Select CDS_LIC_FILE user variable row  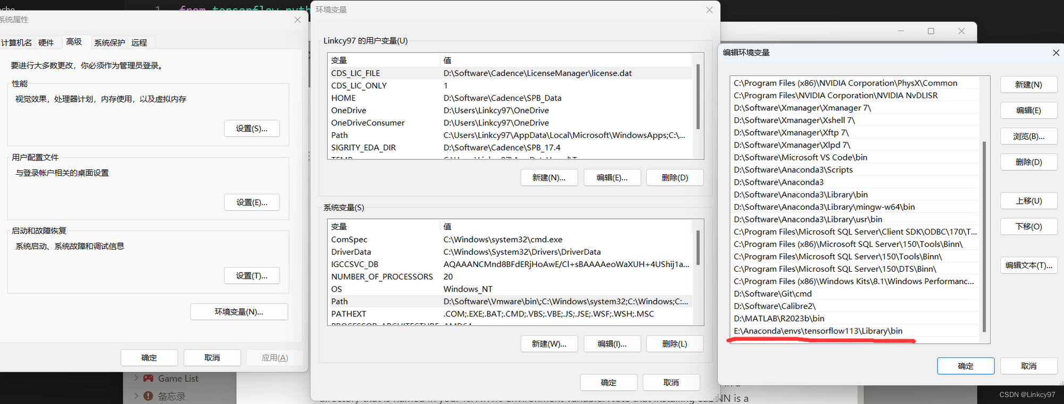[x=510, y=73]
